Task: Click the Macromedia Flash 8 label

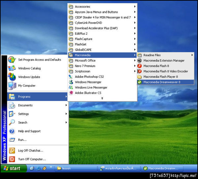Action: [x=156, y=66]
